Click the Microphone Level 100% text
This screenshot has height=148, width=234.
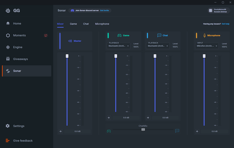coord(224,45)
